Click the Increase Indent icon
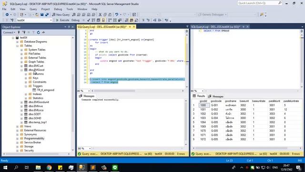Image resolution: width=305 pixels, height=172 pixels. tap(160, 20)
